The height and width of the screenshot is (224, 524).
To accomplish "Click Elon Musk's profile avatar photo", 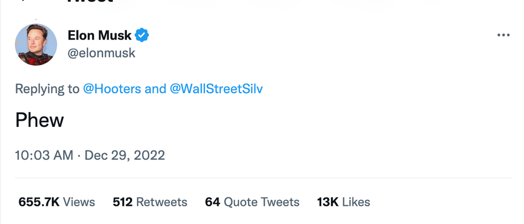I will 36,45.
